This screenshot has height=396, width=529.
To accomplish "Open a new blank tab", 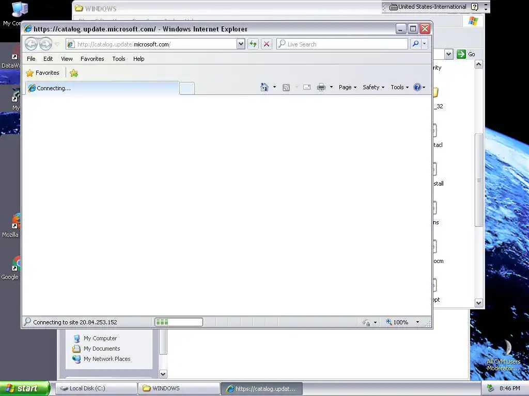I will (187, 88).
